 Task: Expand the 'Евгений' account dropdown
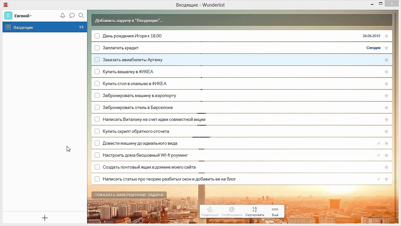coord(23,16)
